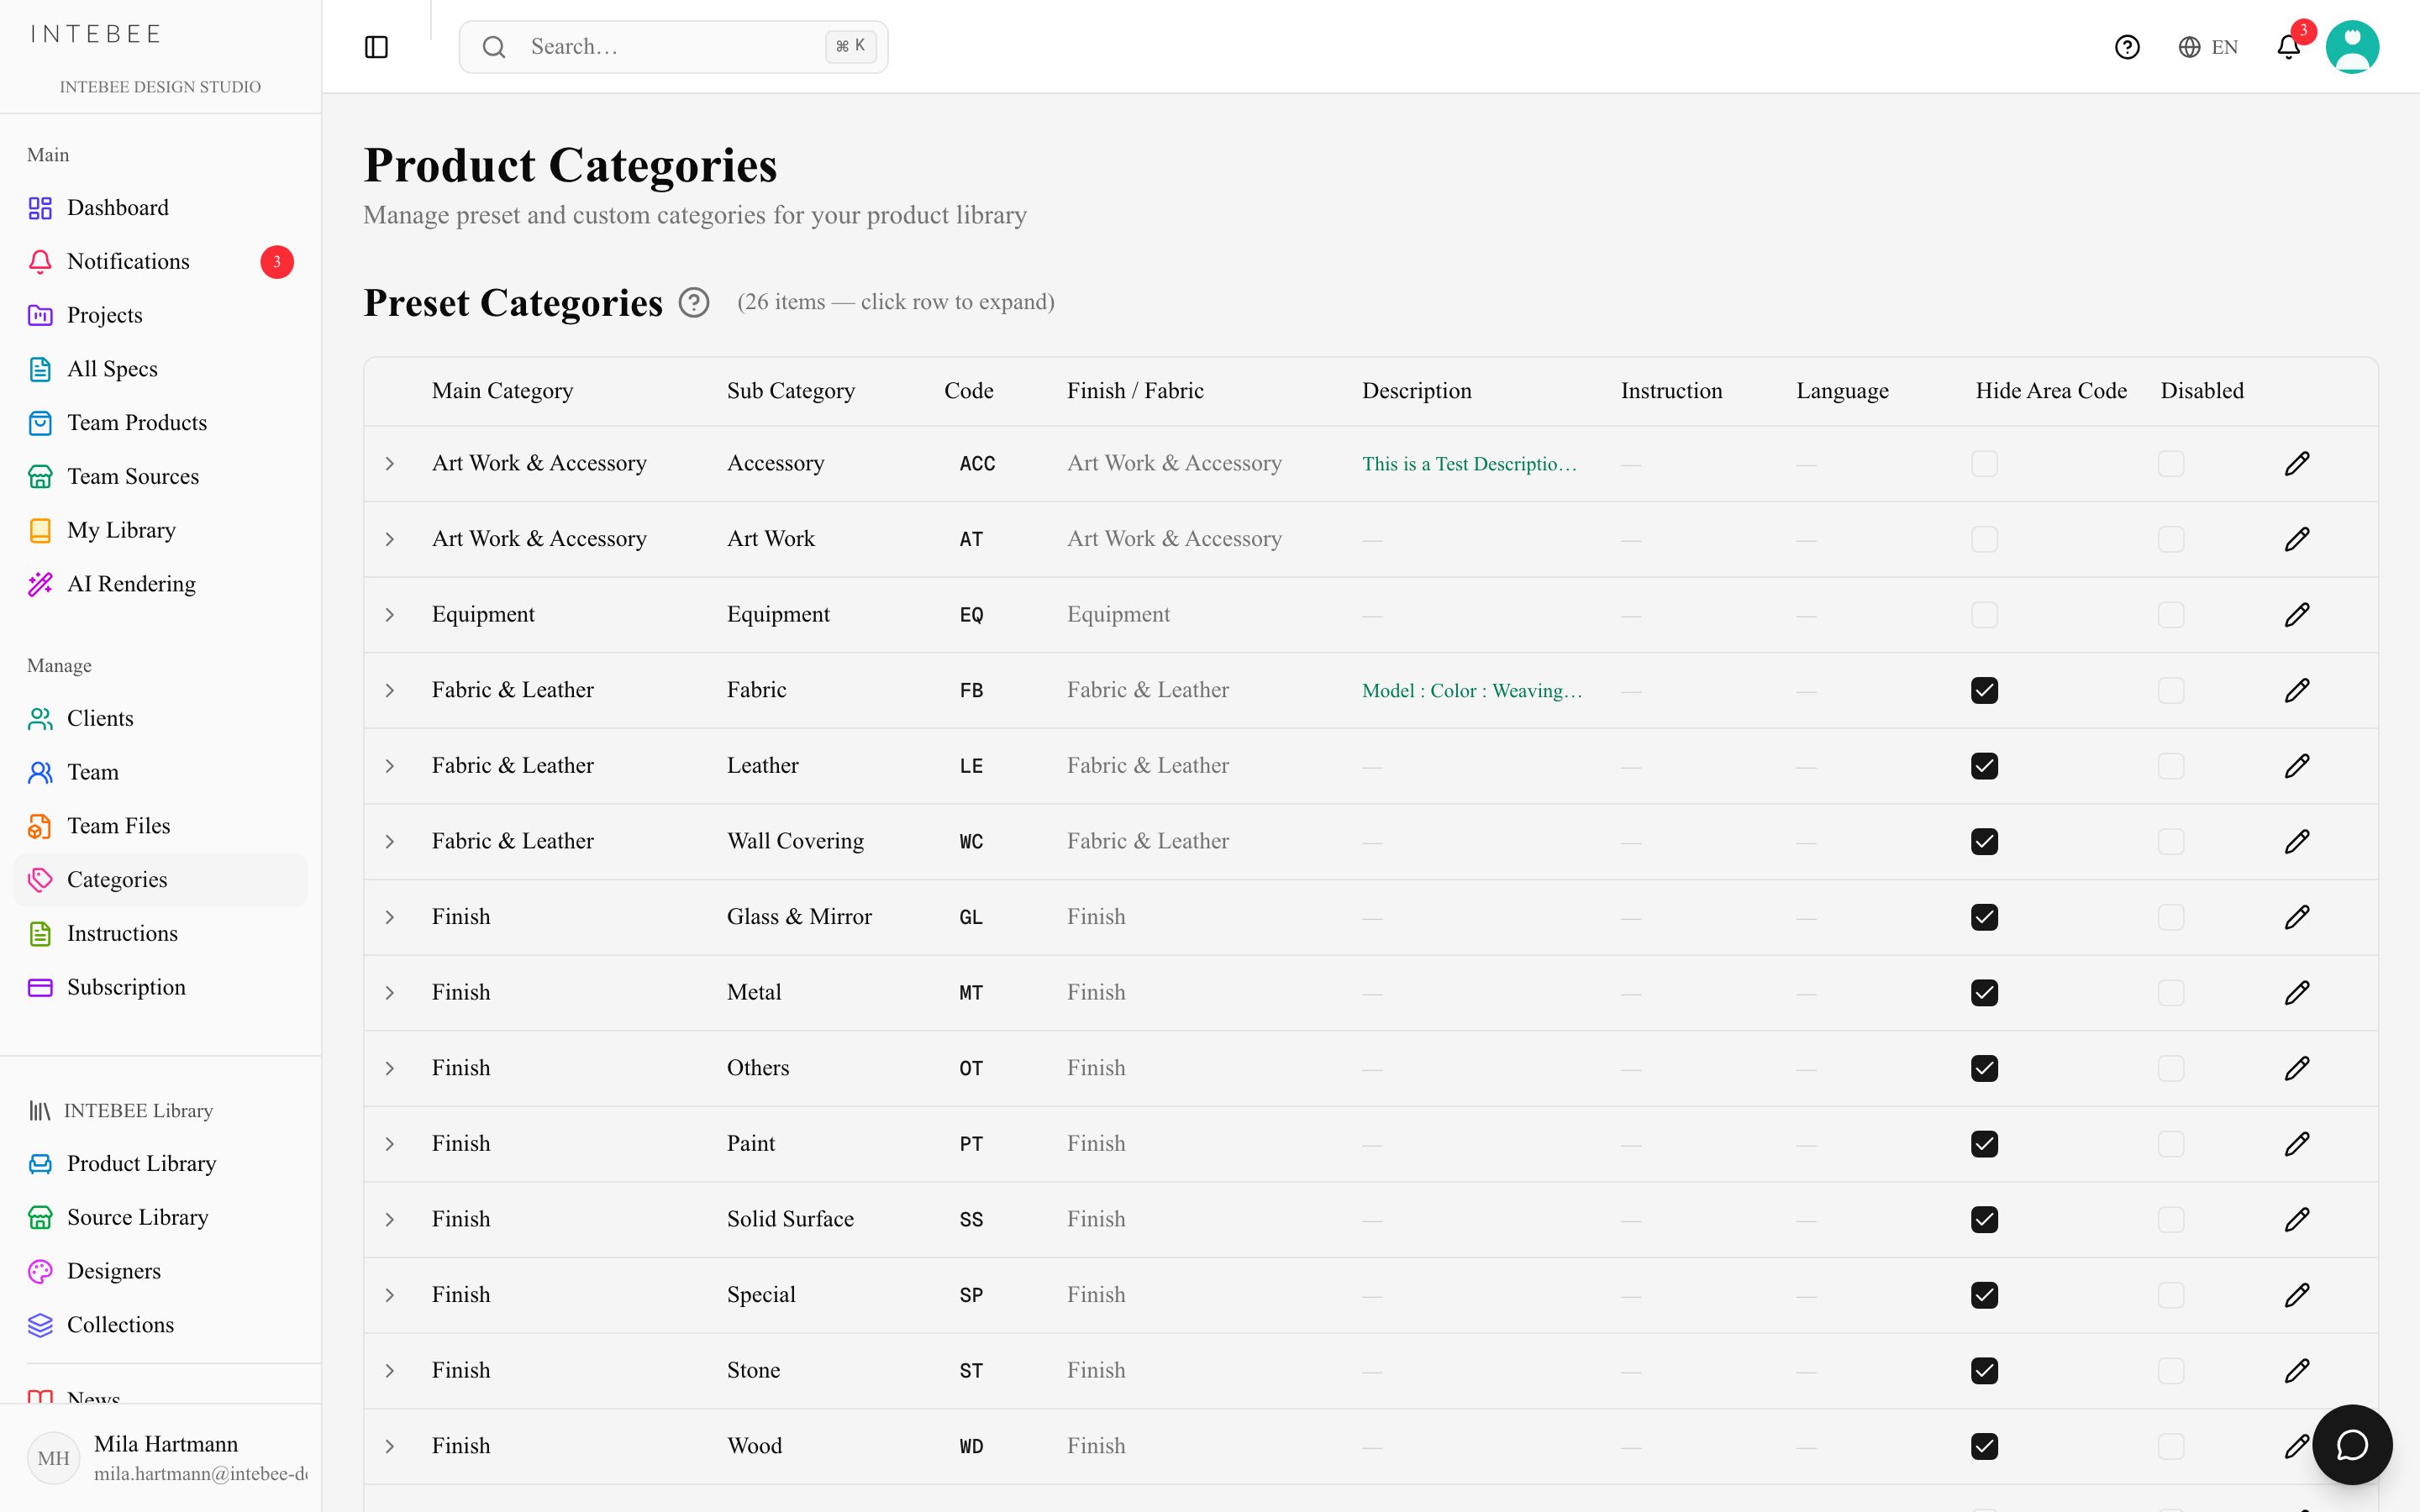Edit the Art Work row with pencil icon
The image size is (2420, 1512).
point(2297,539)
